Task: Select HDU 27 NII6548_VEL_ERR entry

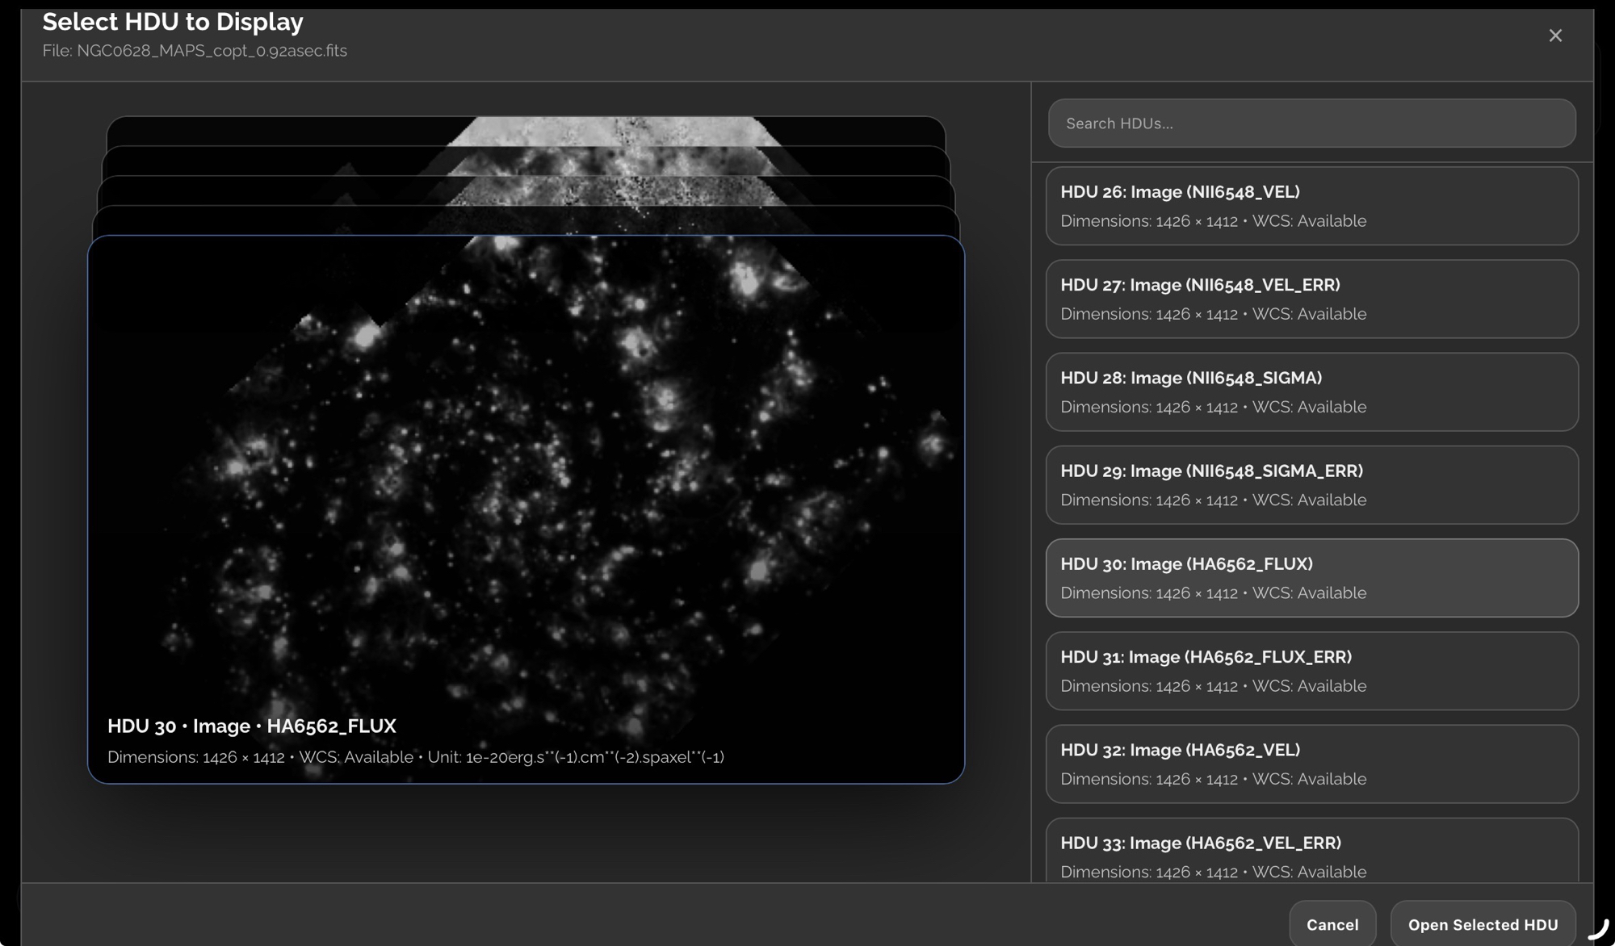Action: (x=1311, y=299)
